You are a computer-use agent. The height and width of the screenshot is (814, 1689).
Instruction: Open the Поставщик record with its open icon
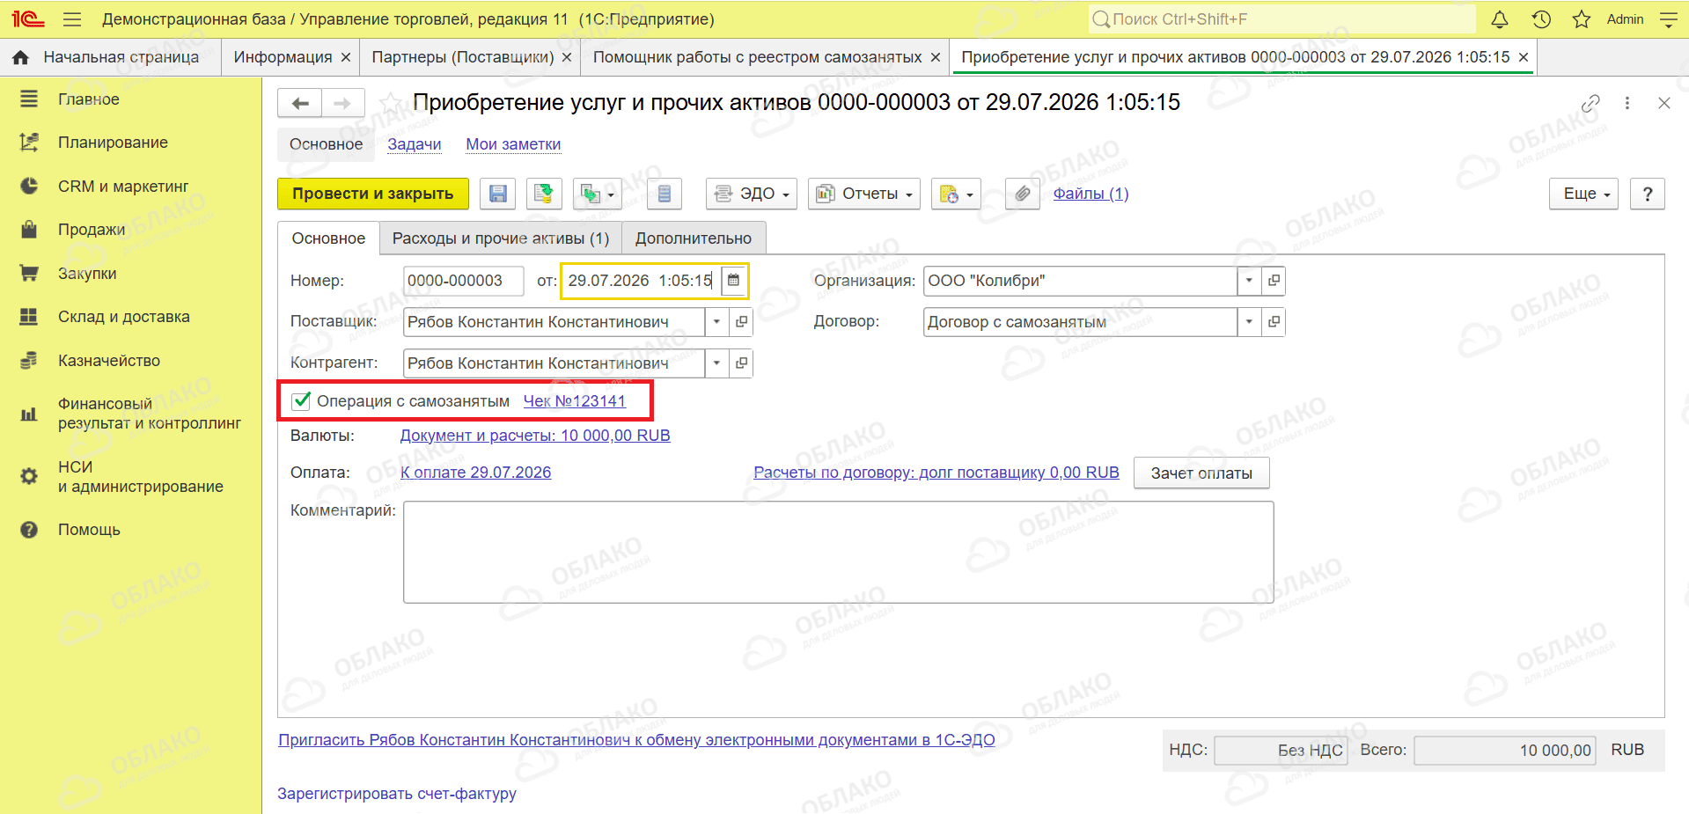[x=741, y=322]
